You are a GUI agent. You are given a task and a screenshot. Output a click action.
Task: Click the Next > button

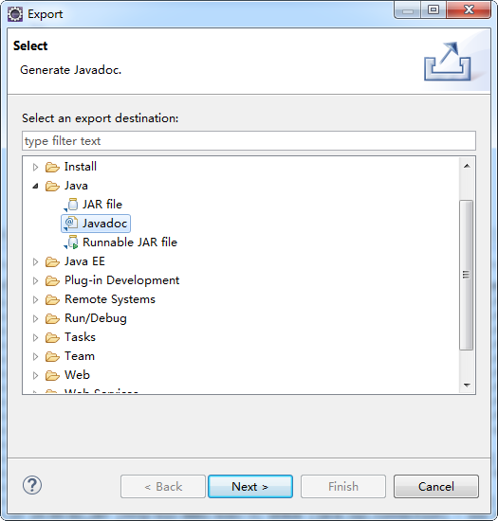pos(250,487)
